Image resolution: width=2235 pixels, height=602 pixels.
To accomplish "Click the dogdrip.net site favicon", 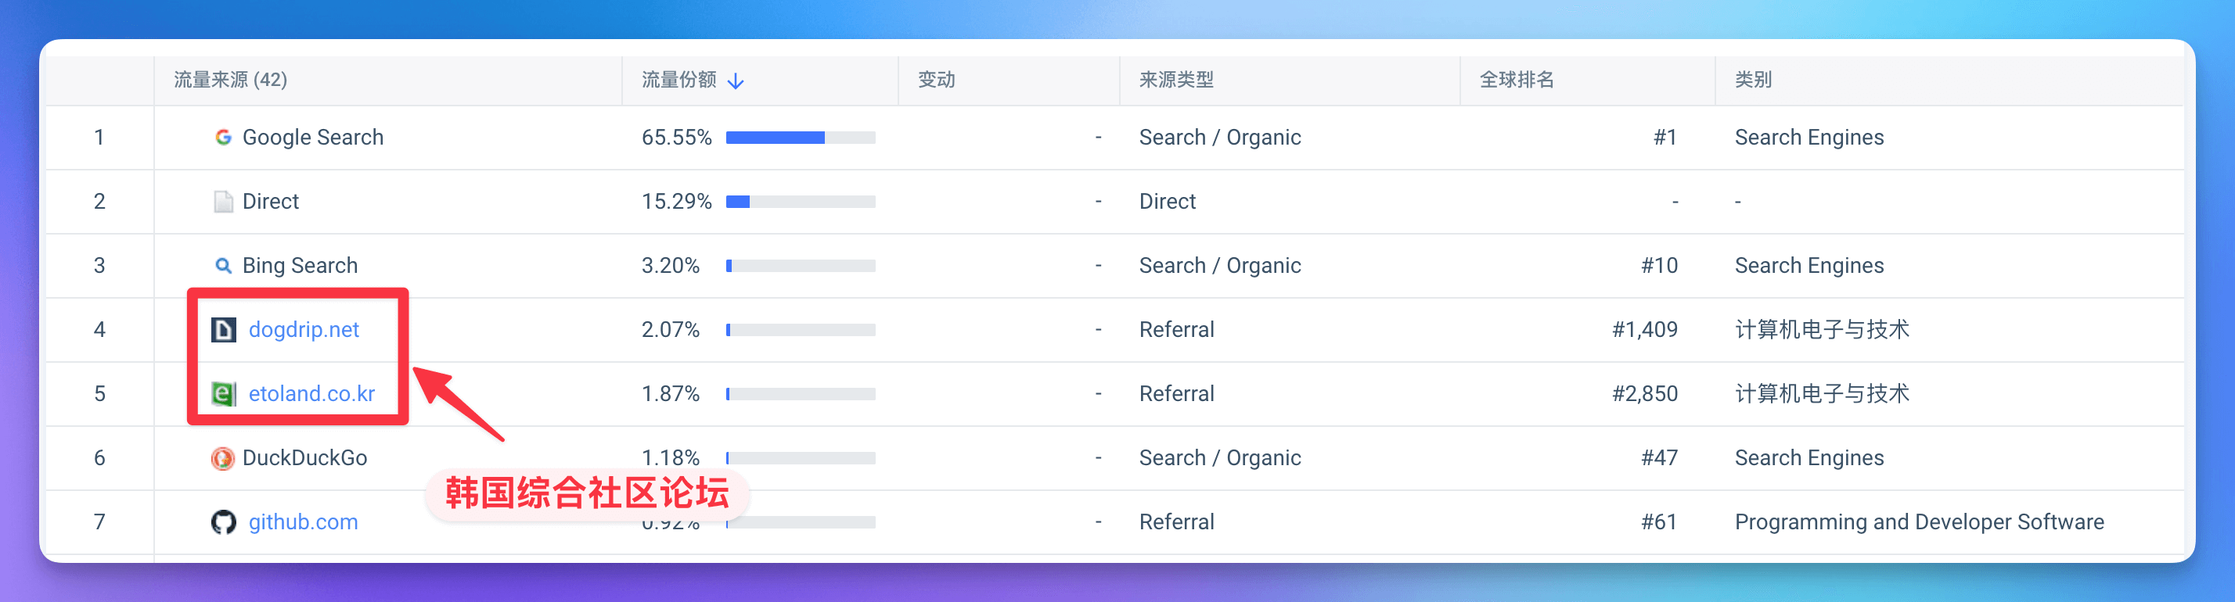I will [x=224, y=330].
